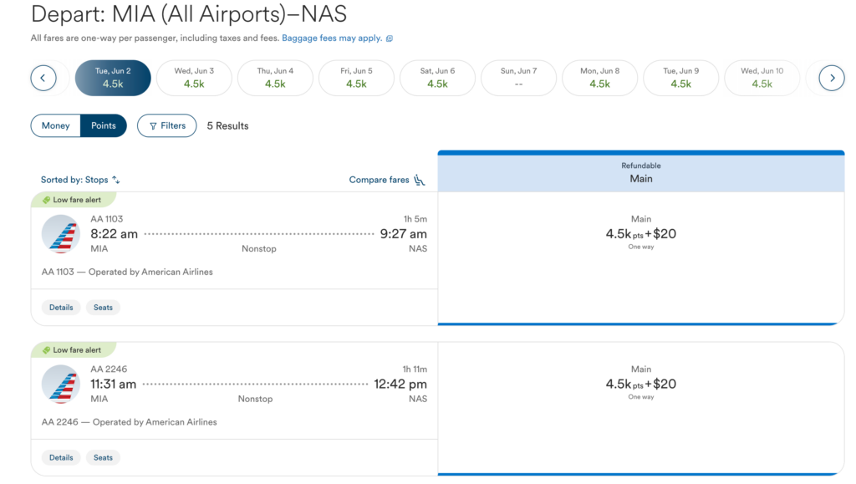Open the external link icon beside Baggage fees
The image size is (856, 484).
(390, 38)
